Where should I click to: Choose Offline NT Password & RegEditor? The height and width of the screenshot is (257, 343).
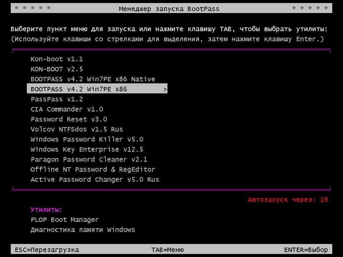pyautogui.click(x=93, y=170)
